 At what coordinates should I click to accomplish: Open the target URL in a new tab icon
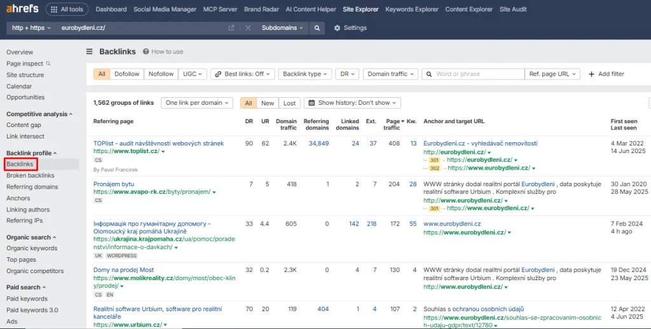coord(231,28)
